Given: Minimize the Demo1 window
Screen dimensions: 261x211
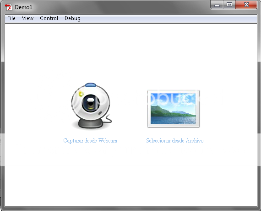Looking at the screenshot, I should tap(217, 5).
